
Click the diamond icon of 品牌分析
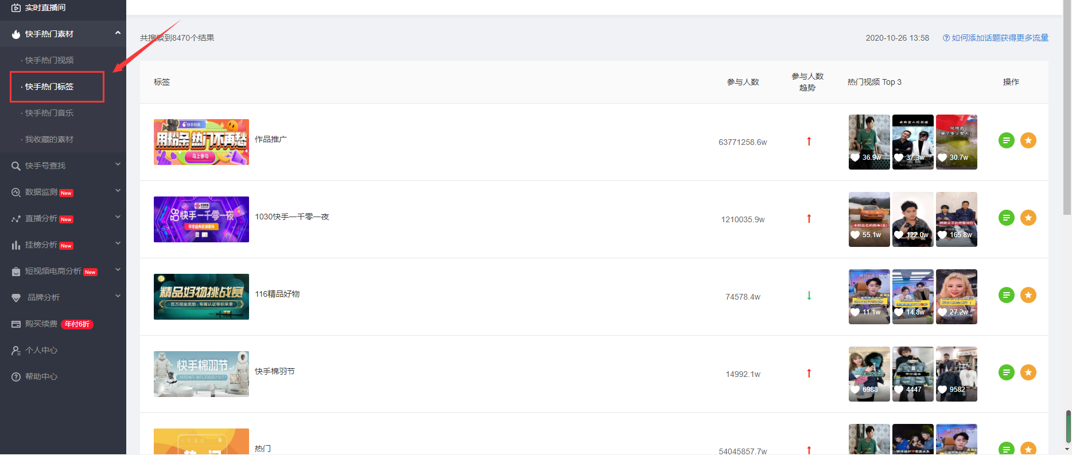16,298
